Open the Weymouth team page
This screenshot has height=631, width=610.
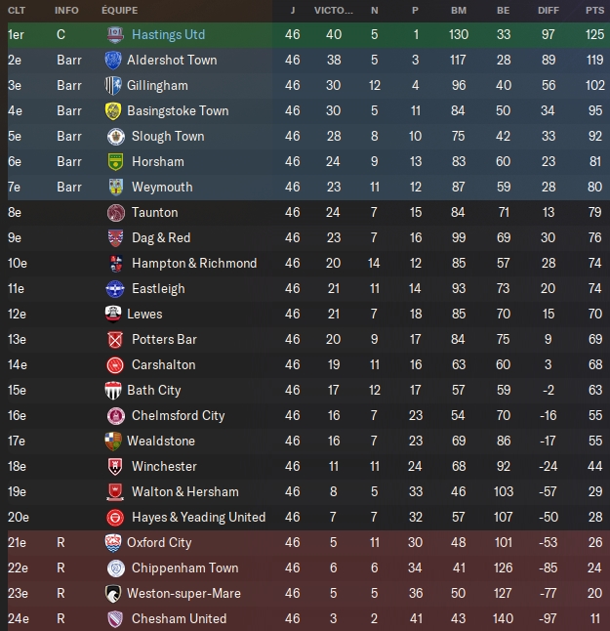[162, 187]
